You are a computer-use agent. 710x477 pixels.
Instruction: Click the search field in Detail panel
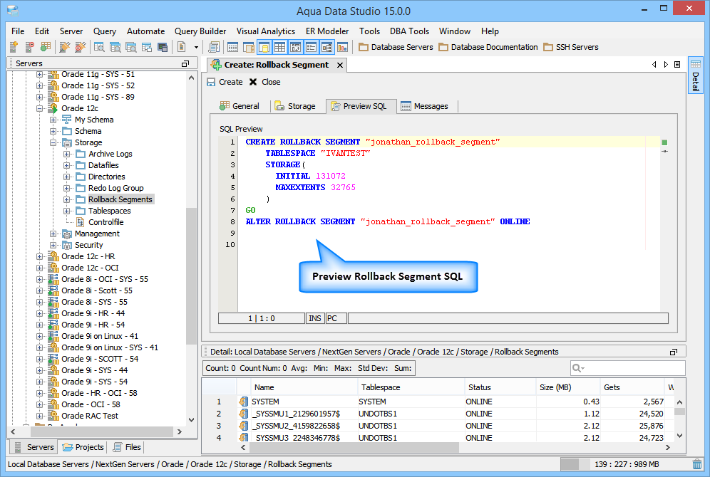[x=631, y=368]
